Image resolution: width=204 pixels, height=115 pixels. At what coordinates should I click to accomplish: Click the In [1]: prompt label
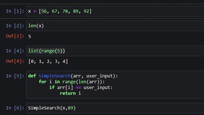(15, 11)
